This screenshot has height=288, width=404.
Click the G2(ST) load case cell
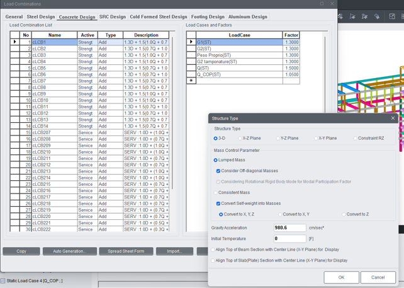click(x=239, y=49)
